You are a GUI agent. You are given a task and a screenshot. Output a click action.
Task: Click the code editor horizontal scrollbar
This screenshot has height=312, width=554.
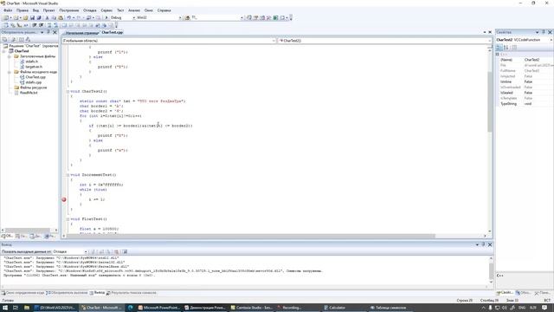point(251,236)
